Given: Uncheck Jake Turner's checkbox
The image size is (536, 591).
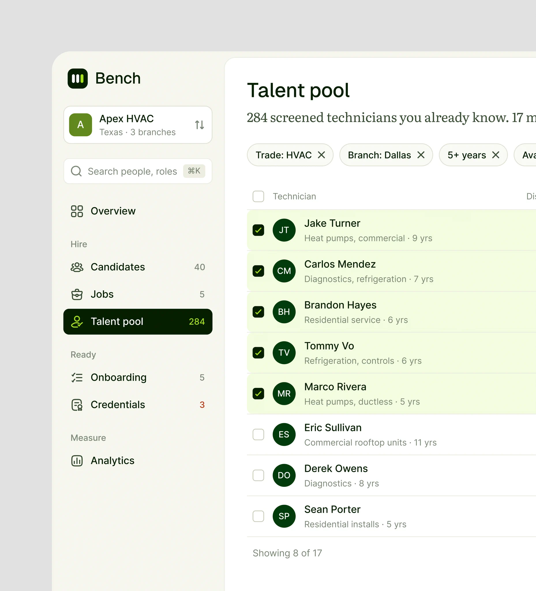Looking at the screenshot, I should coord(258,230).
